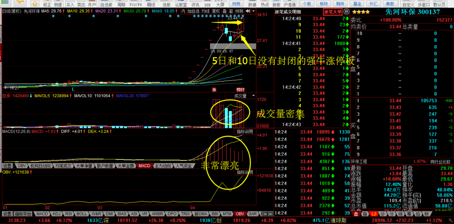Screen dimensions: 454x224
Task: Open the 开户 account opening tool
Action: click(92, 4)
